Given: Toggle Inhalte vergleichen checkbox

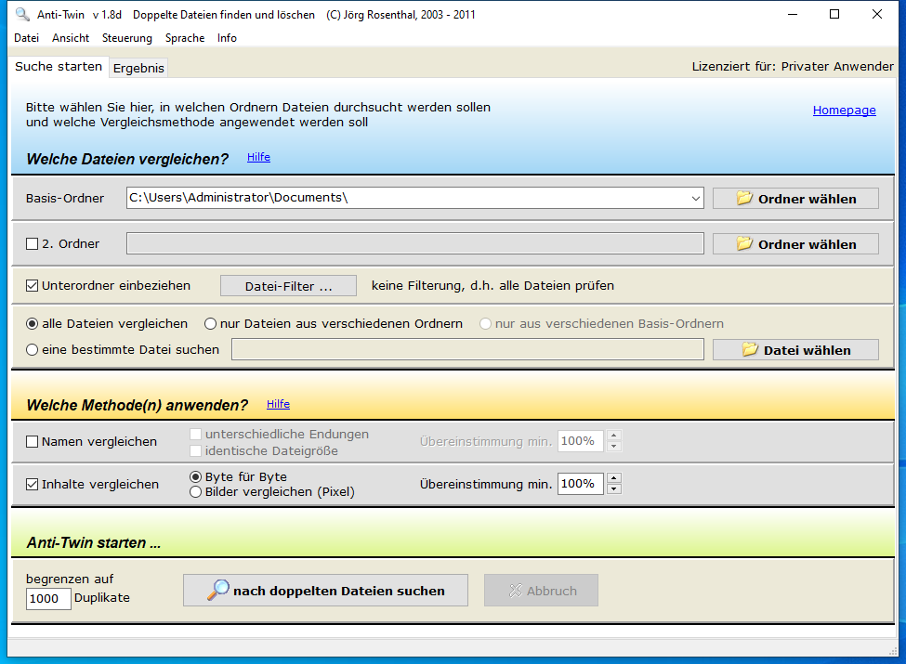Looking at the screenshot, I should click(33, 485).
